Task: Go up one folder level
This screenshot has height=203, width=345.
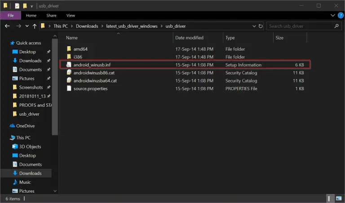Action: tap(35, 26)
